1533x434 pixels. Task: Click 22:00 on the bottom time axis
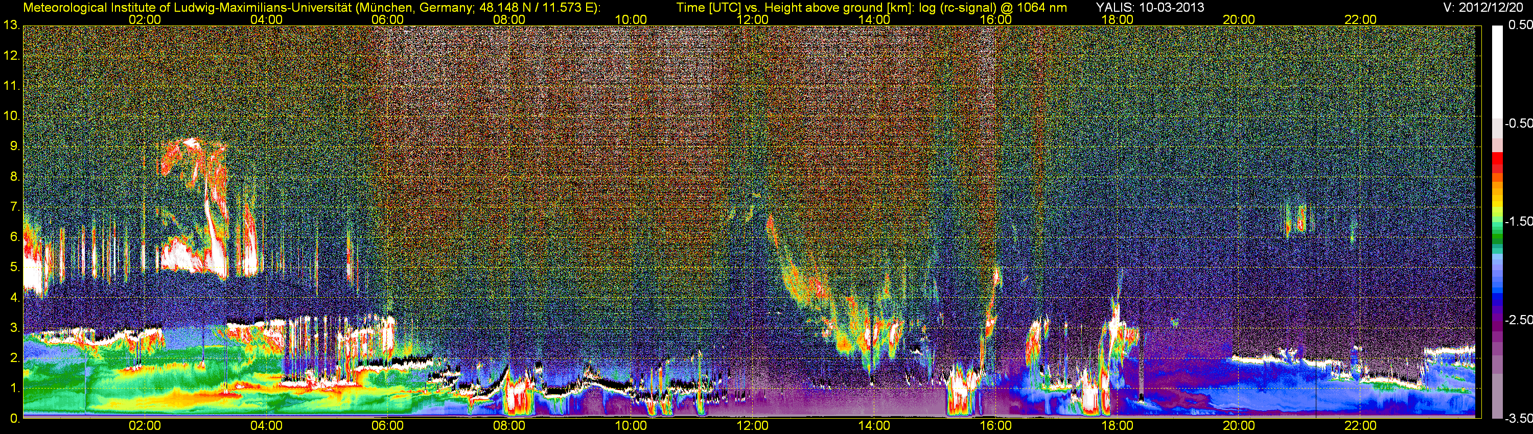coord(1360,426)
